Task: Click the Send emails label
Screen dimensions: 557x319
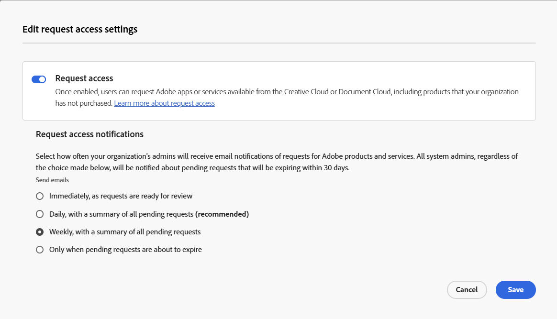Action: tap(52, 180)
